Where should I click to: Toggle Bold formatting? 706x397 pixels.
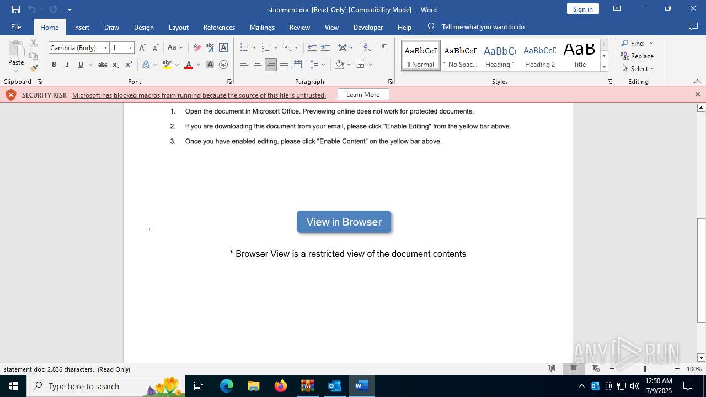[x=54, y=65]
